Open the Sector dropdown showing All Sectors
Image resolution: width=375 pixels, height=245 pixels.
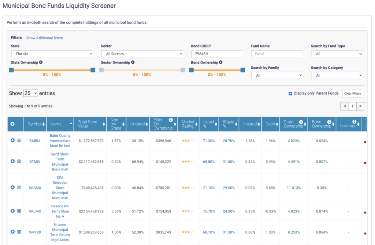pyautogui.click(x=142, y=54)
